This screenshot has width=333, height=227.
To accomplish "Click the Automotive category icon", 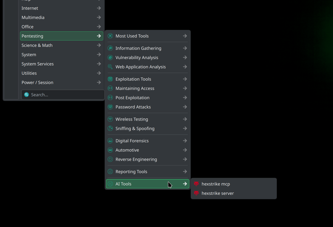I will point(110,150).
